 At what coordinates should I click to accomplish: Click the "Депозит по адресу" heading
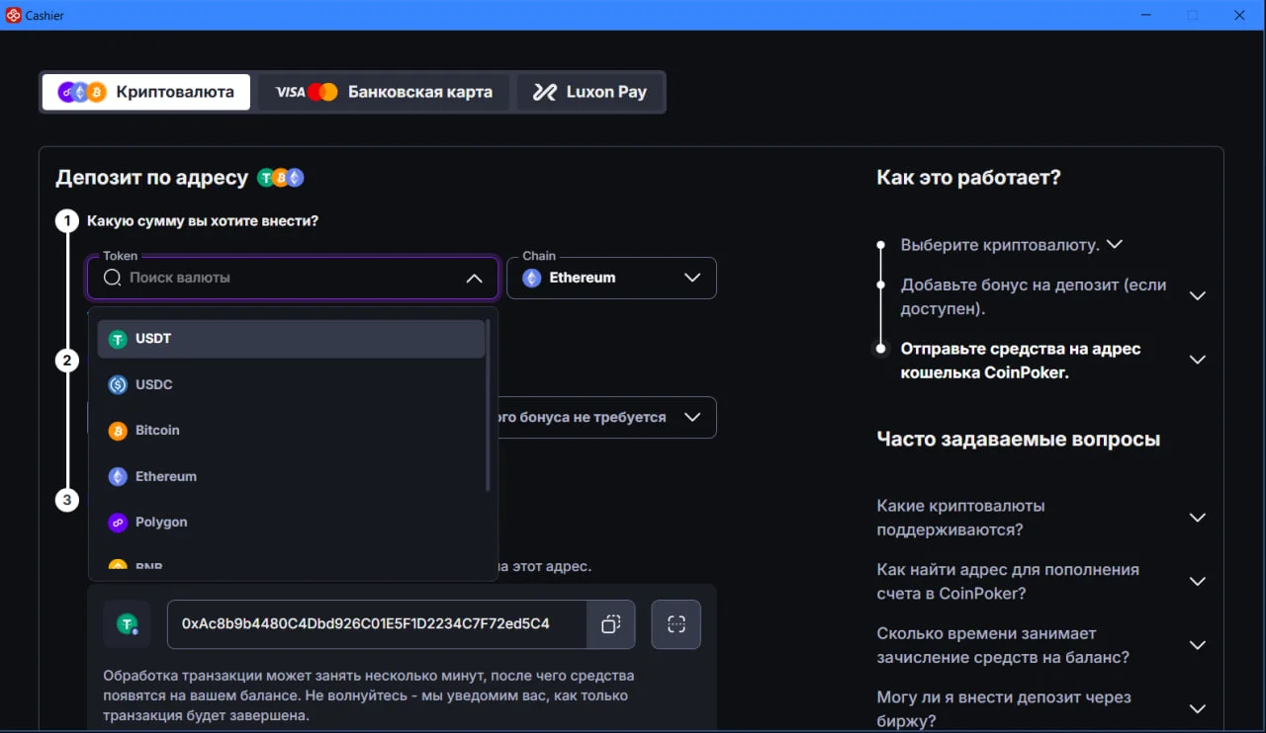pyautogui.click(x=152, y=178)
